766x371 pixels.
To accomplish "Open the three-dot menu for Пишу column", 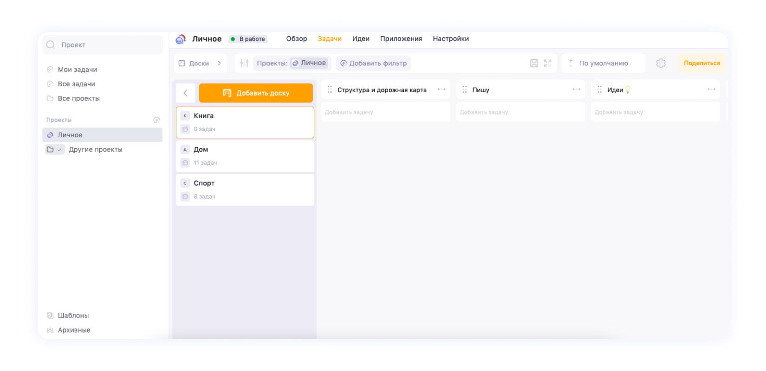I will point(576,90).
